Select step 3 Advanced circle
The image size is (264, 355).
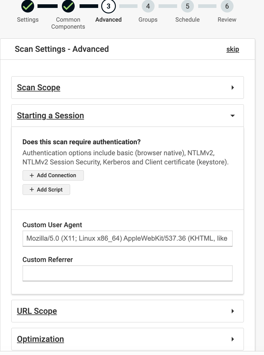[108, 6]
